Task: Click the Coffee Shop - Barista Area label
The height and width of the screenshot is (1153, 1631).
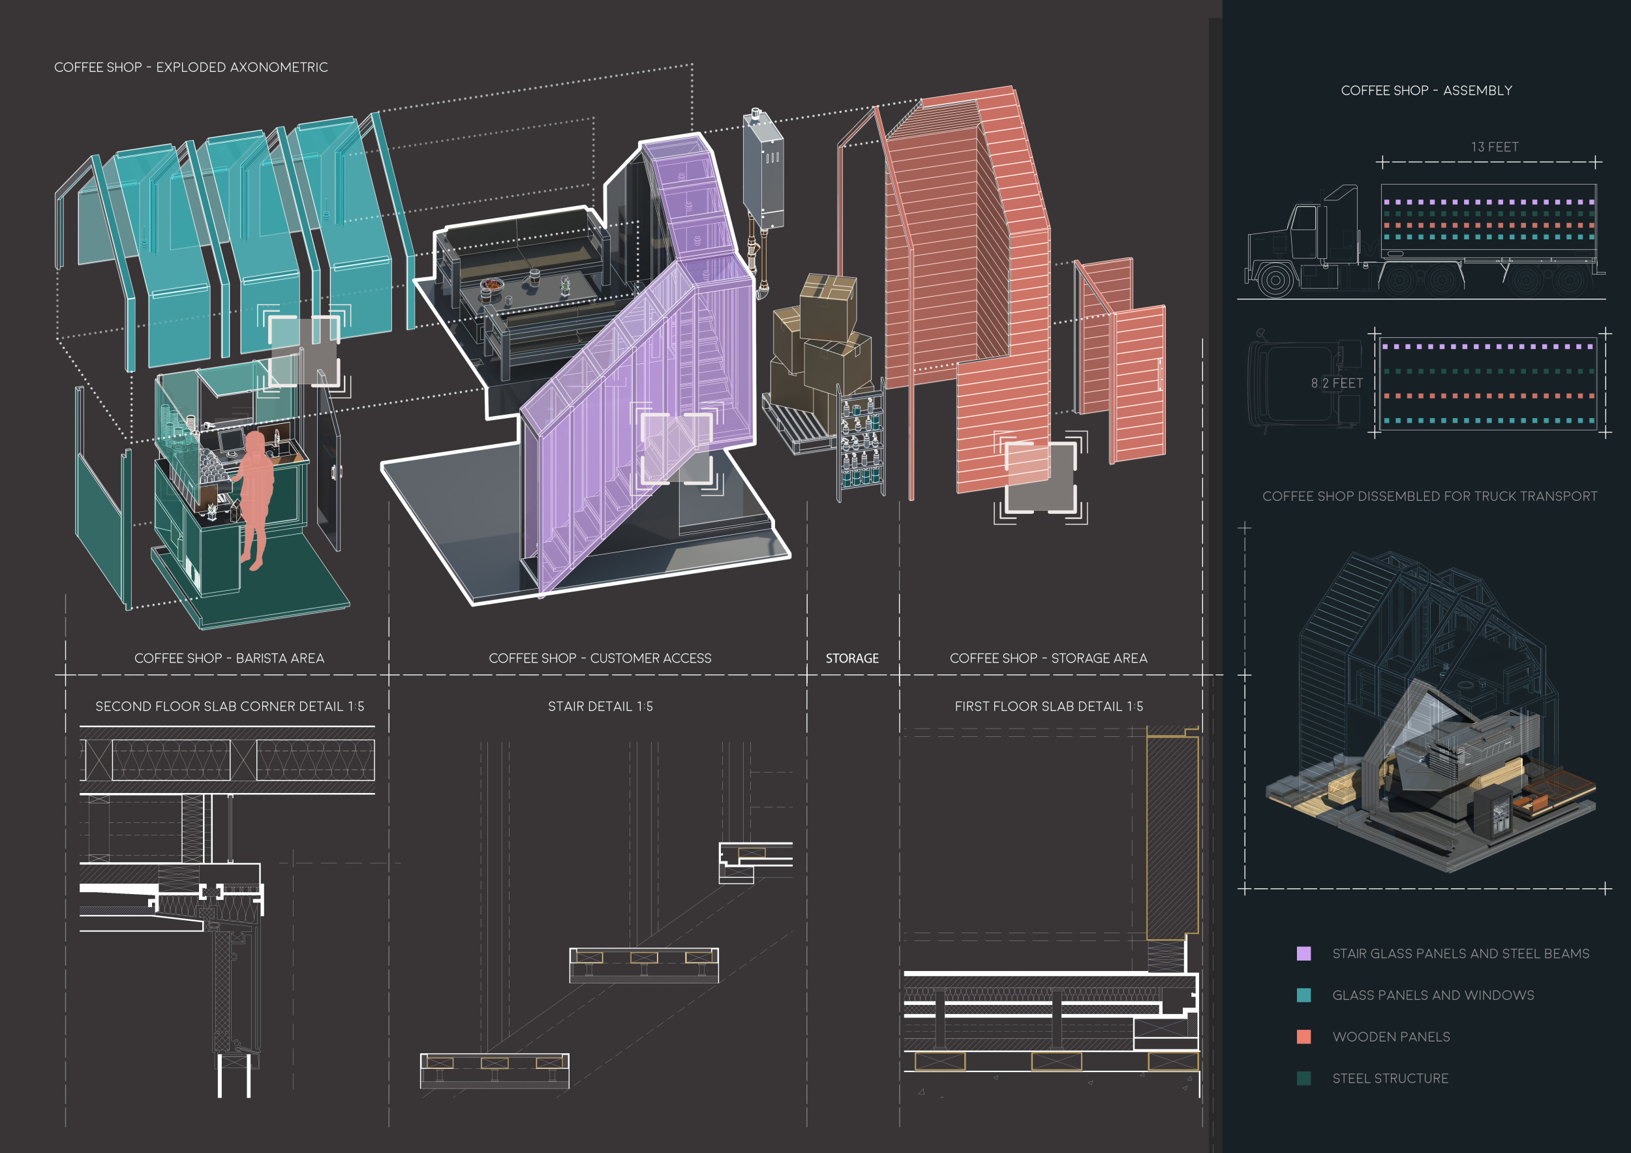Action: click(229, 658)
